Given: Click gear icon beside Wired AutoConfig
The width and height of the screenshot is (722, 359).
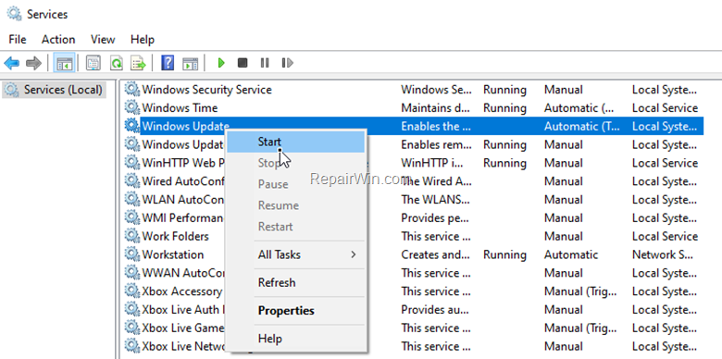Looking at the screenshot, I should (132, 180).
